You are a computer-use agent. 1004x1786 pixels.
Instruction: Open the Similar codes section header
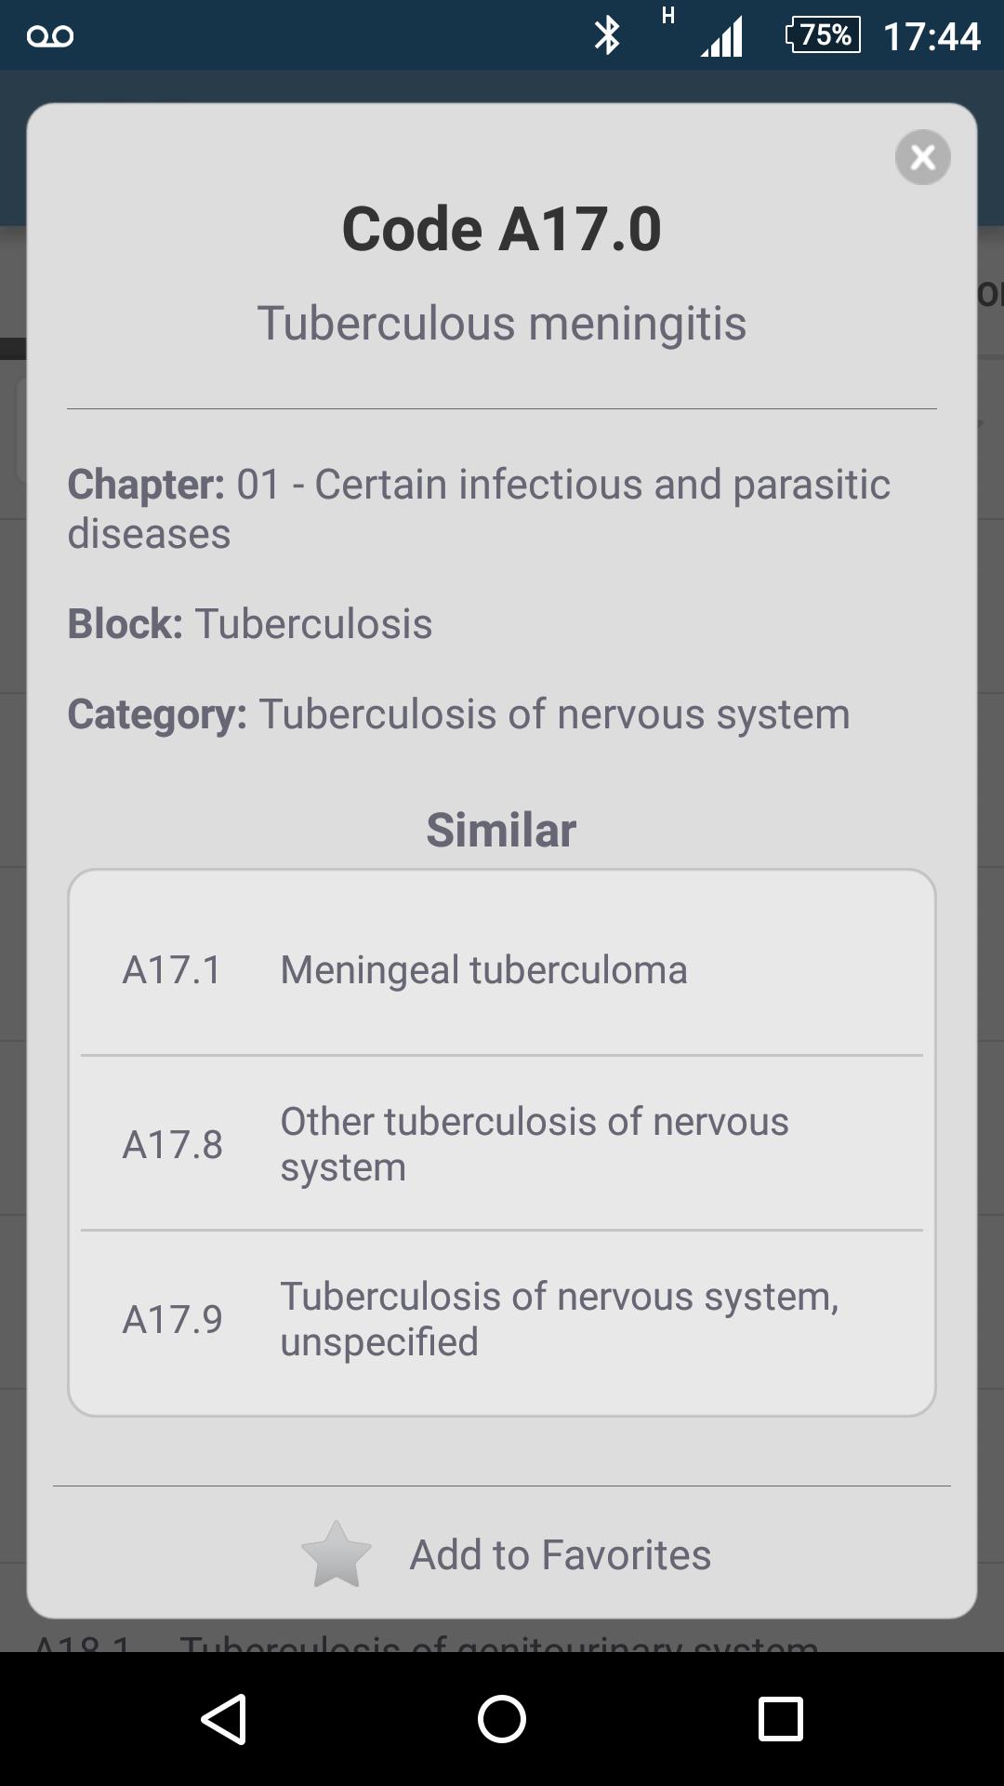point(501,828)
